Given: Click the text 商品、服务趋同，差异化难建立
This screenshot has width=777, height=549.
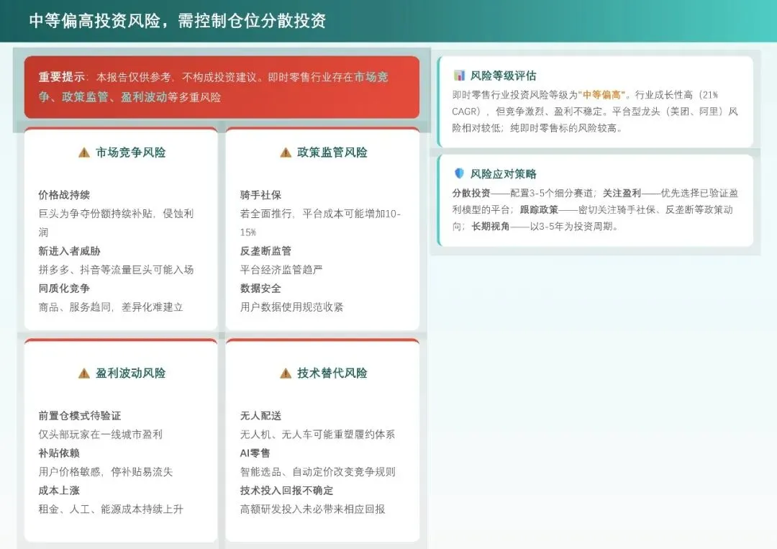Looking at the screenshot, I should click(x=111, y=307).
